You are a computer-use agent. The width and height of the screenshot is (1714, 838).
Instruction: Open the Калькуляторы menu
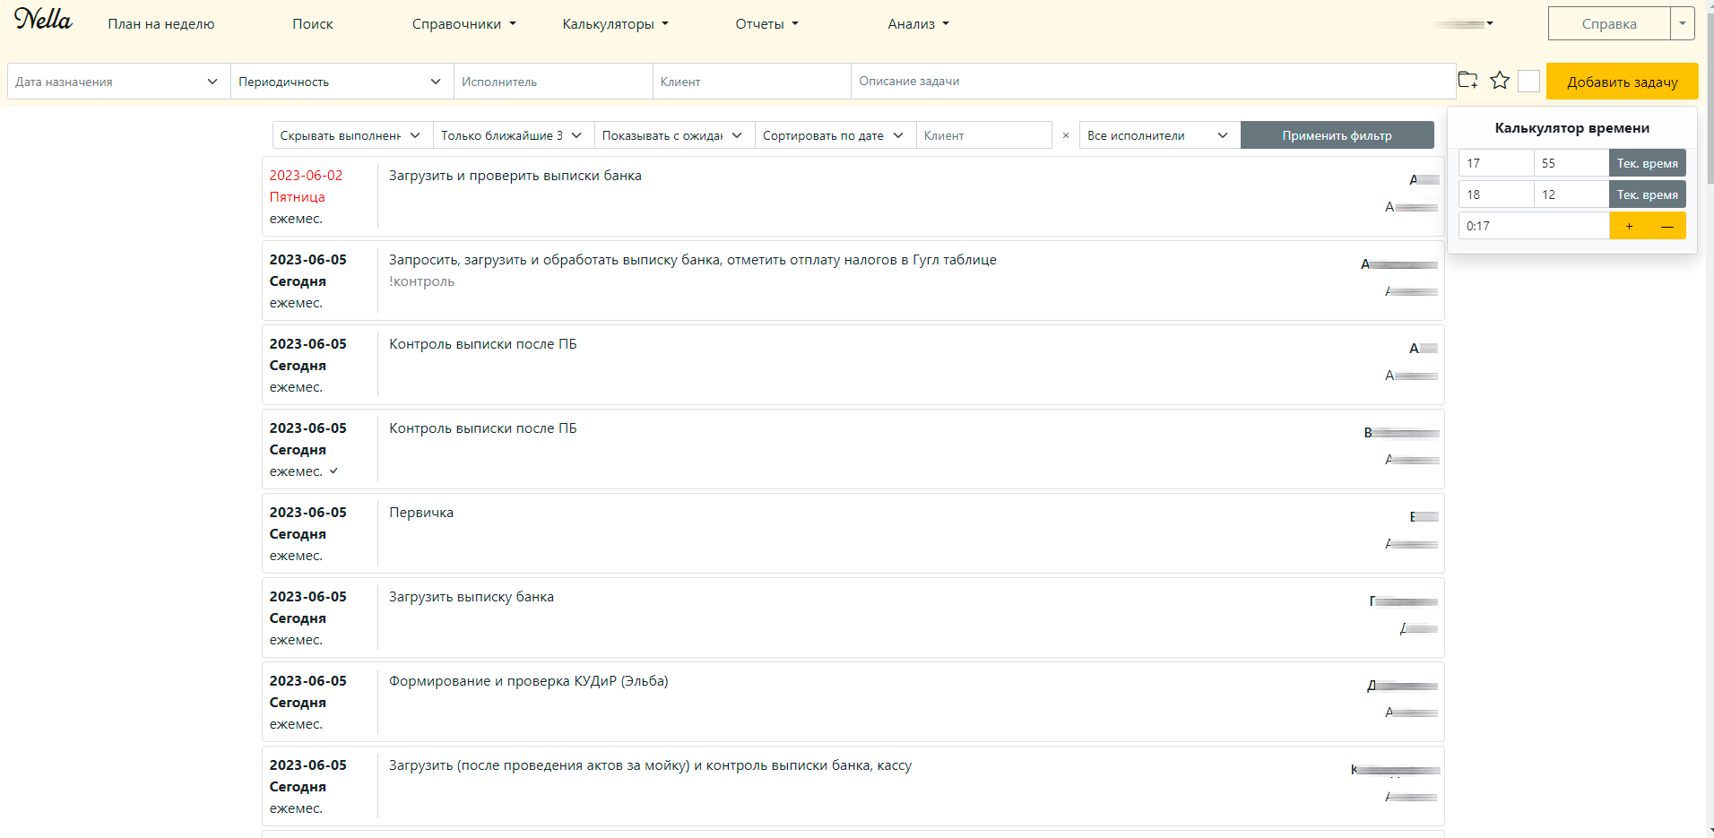pyautogui.click(x=616, y=24)
